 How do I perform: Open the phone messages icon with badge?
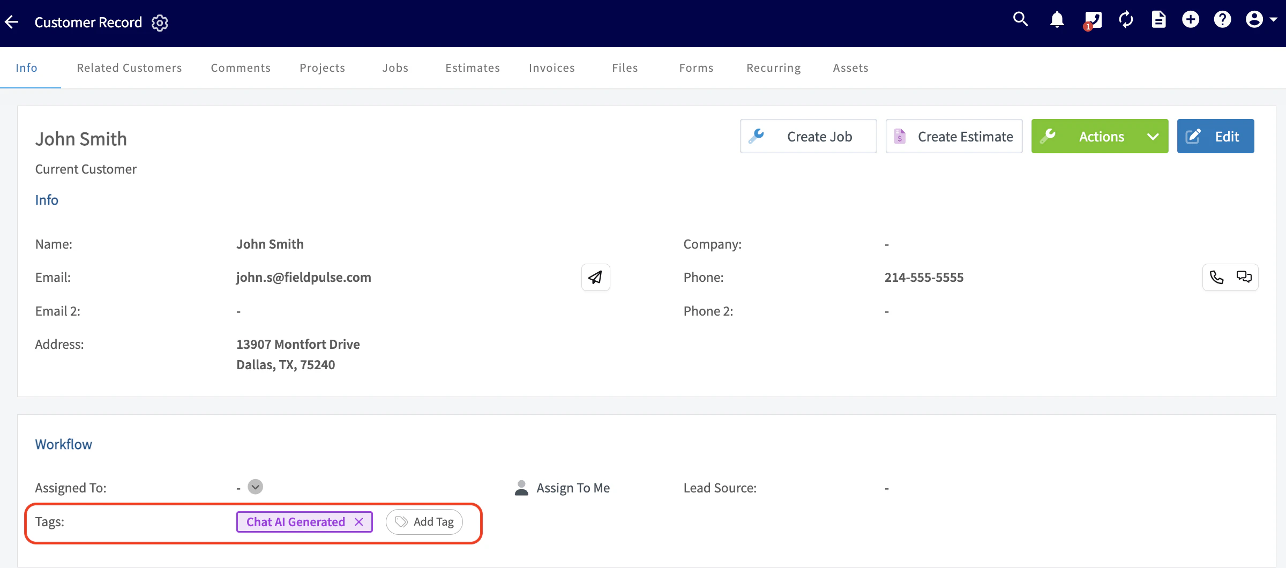pos(1093,20)
